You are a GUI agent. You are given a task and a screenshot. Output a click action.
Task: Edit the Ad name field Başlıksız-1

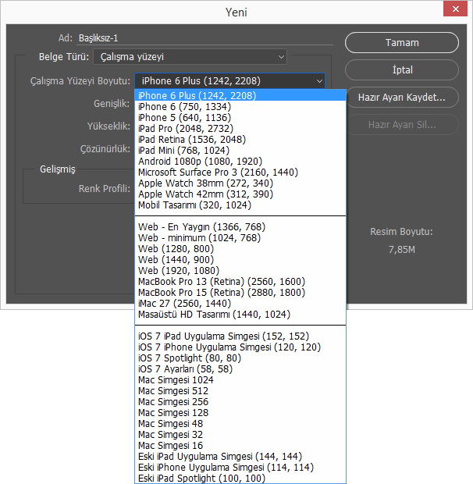(204, 38)
